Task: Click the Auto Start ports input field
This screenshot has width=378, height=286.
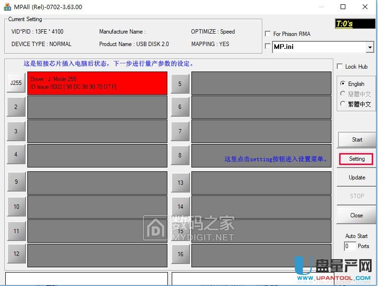Action: pos(350,246)
